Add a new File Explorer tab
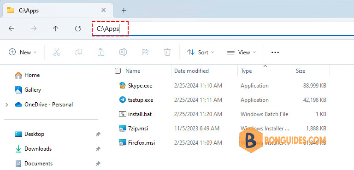354x170 pixels. 124,11
